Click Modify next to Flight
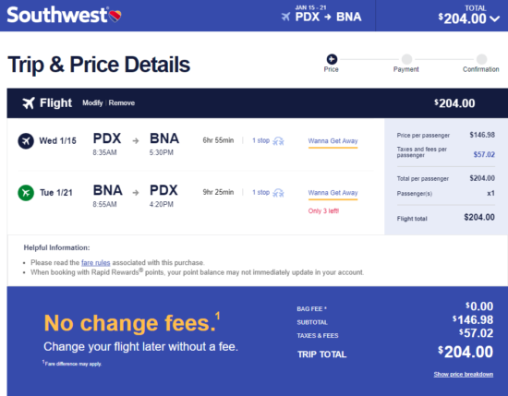This screenshot has width=508, height=396. click(92, 103)
